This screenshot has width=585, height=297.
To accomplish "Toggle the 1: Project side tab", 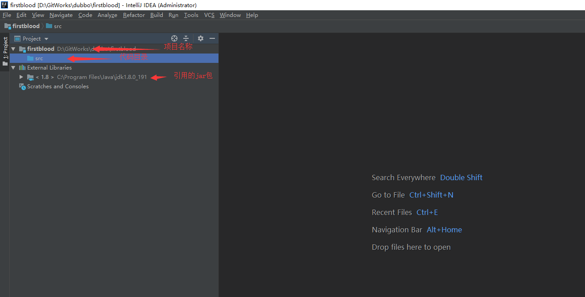I will [5, 48].
